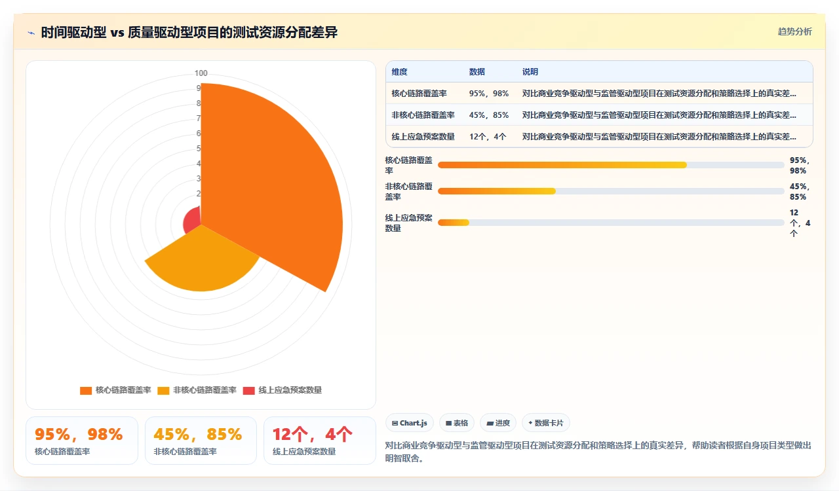Click the summary paragraph below the tags

tap(598, 452)
